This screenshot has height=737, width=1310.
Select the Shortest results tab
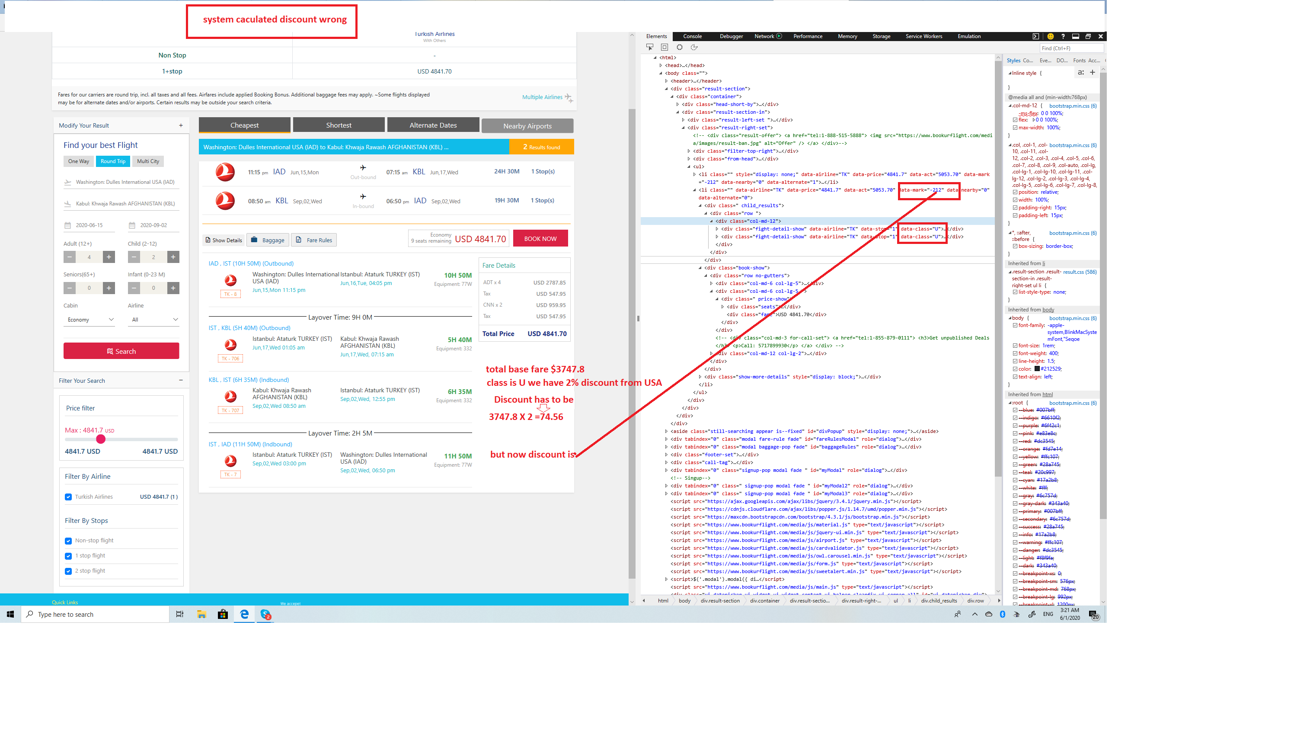click(339, 125)
